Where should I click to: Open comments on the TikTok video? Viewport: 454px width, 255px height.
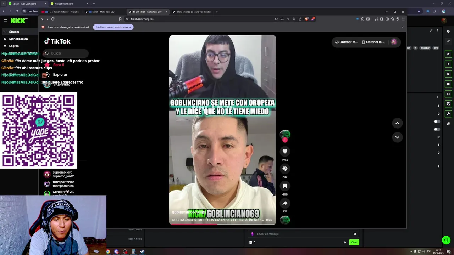pyautogui.click(x=285, y=168)
